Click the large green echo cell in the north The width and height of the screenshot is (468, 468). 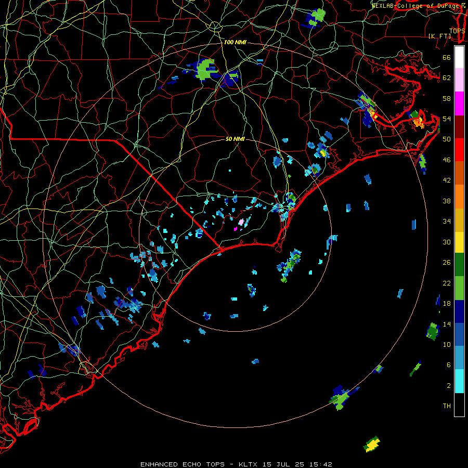coord(205,69)
